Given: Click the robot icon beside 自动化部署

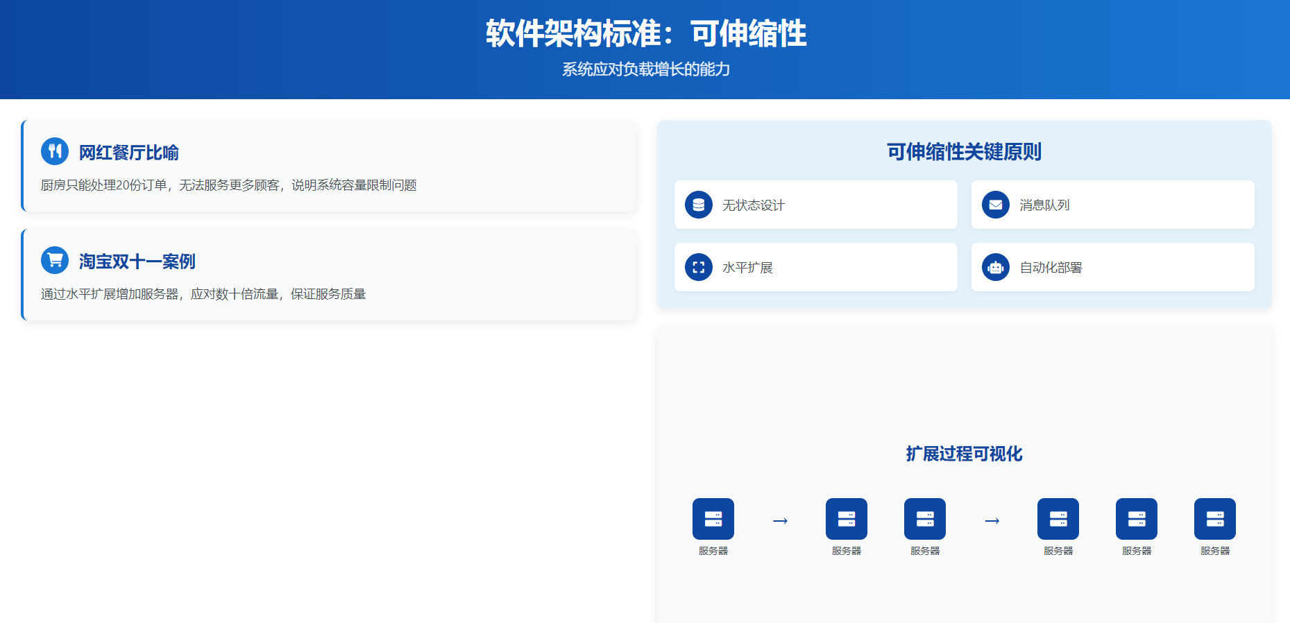Looking at the screenshot, I should [x=996, y=267].
